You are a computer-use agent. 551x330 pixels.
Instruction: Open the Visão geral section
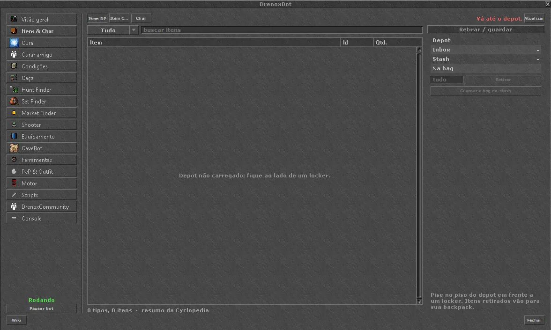41,19
